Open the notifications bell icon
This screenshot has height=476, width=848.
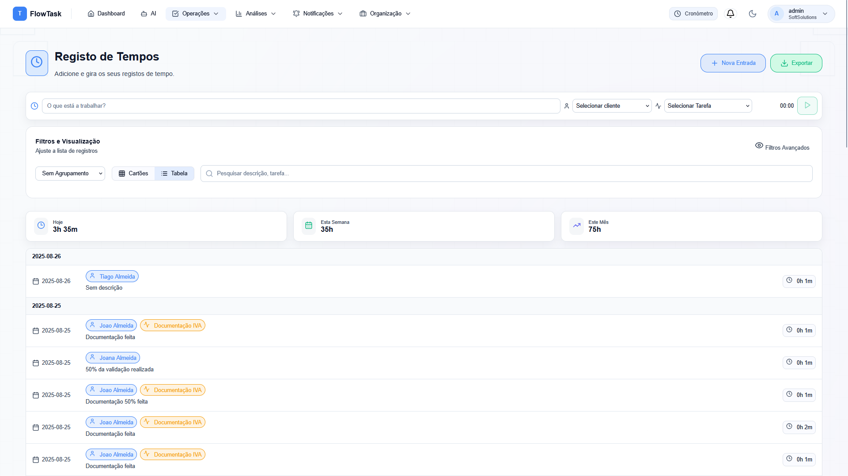point(731,14)
